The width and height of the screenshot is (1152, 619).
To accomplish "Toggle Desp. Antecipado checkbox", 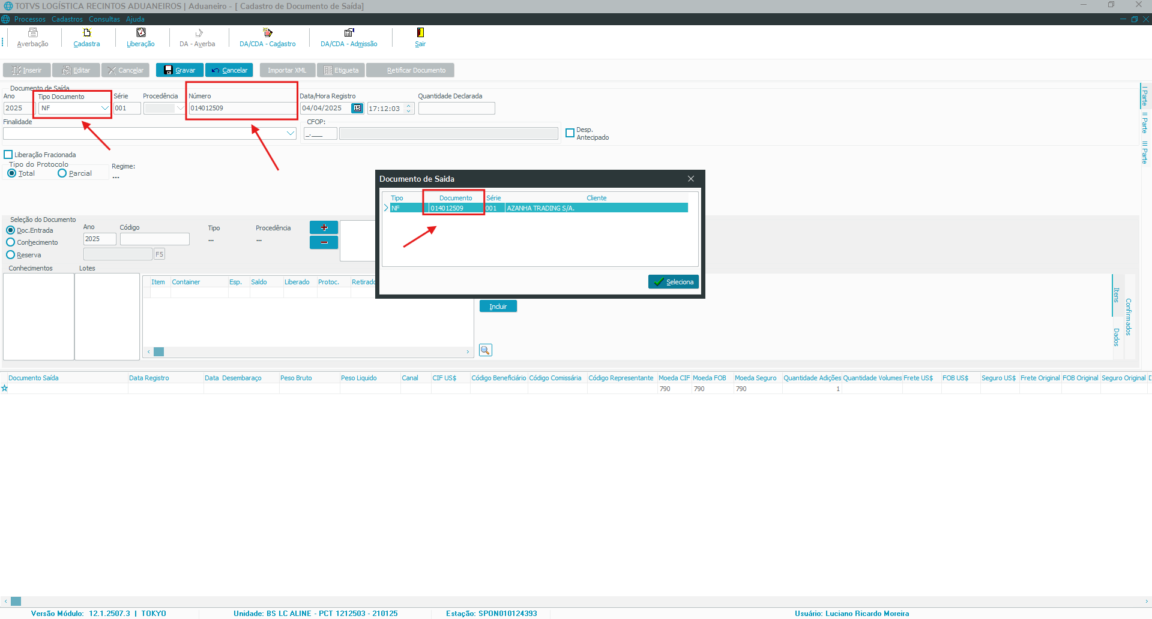I will click(570, 133).
